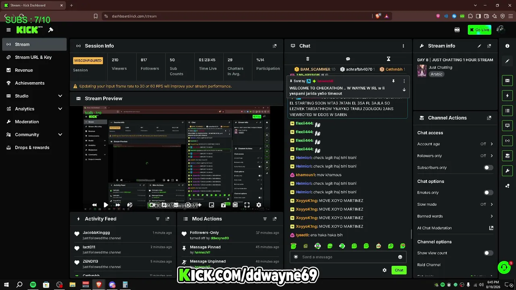
Task: Toggle the Session Info icon in the right sidebar
Action: 507,141
